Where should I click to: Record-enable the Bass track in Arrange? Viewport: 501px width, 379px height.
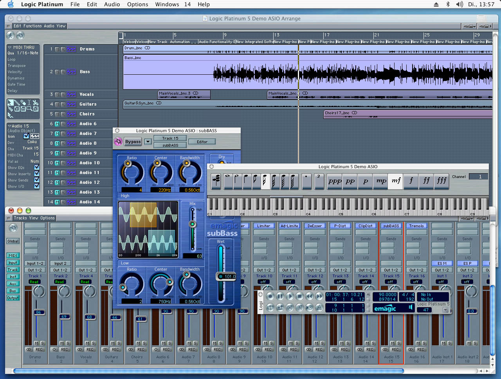[x=63, y=72]
